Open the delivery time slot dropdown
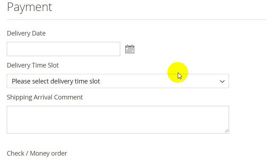 (x=118, y=81)
